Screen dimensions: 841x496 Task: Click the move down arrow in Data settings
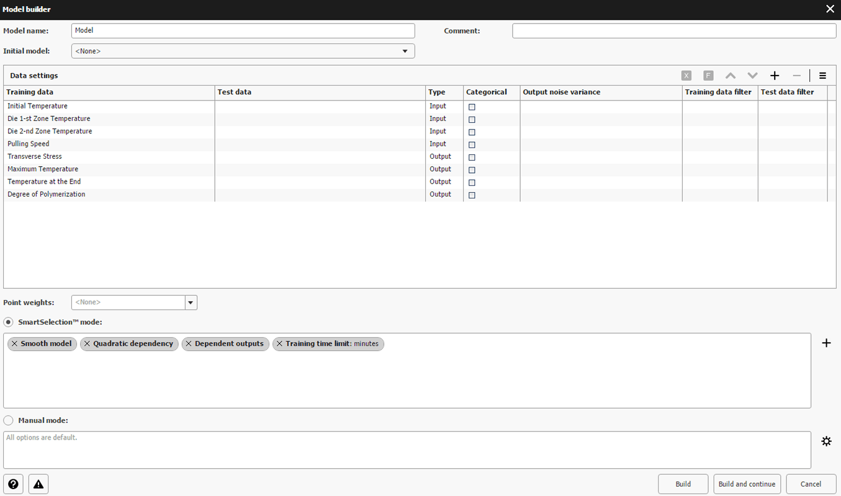coord(752,76)
